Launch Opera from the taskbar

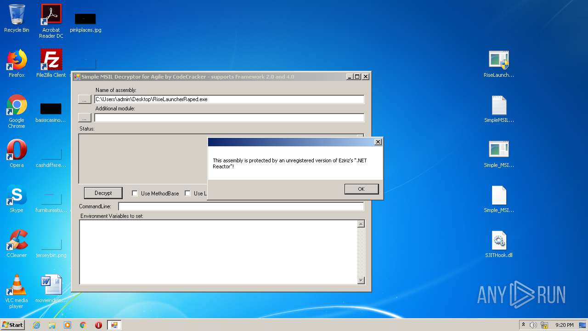pos(98,325)
